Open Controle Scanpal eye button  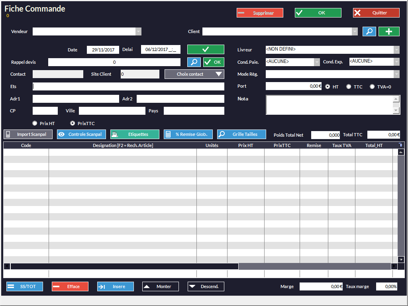coord(81,134)
